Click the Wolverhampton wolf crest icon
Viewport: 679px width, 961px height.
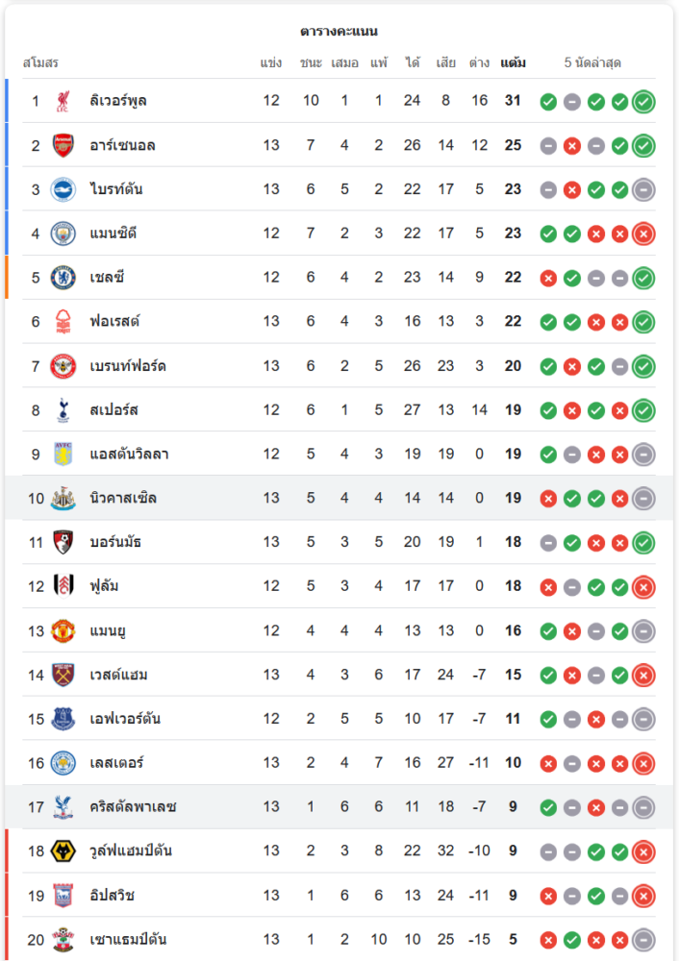click(63, 851)
